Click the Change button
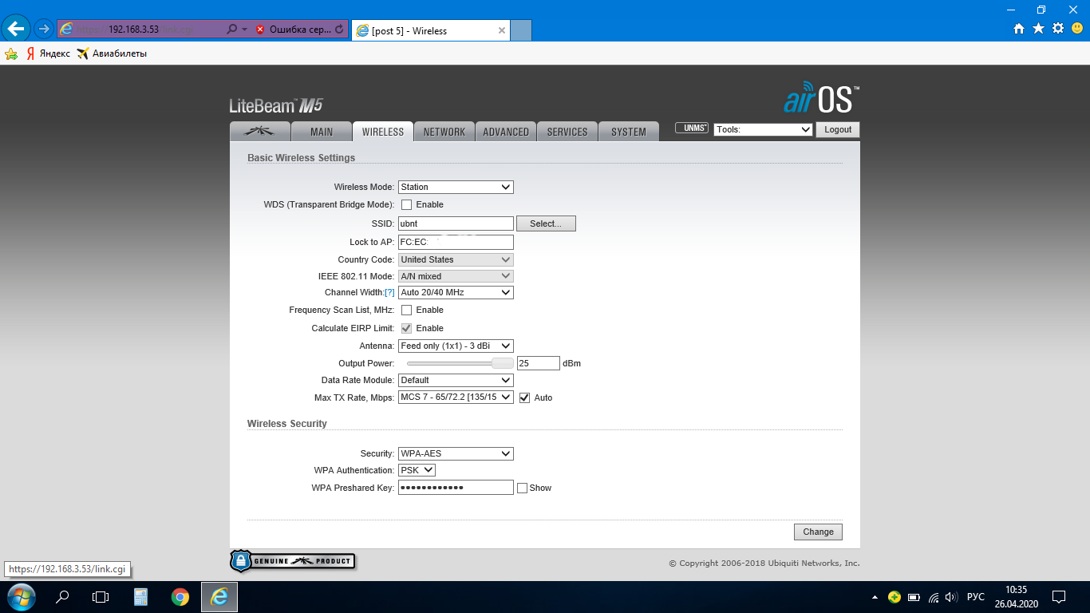Screen dimensions: 1090x613 [x=818, y=532]
